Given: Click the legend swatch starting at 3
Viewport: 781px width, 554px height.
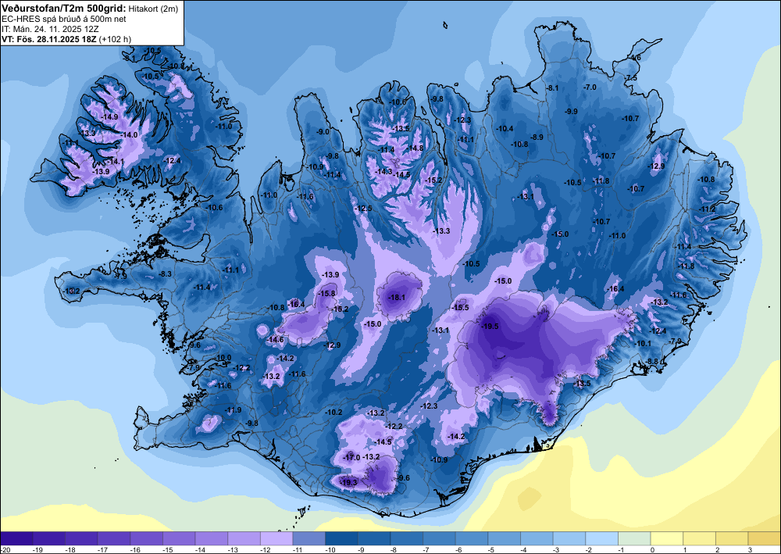Looking at the screenshot, I should [764, 538].
